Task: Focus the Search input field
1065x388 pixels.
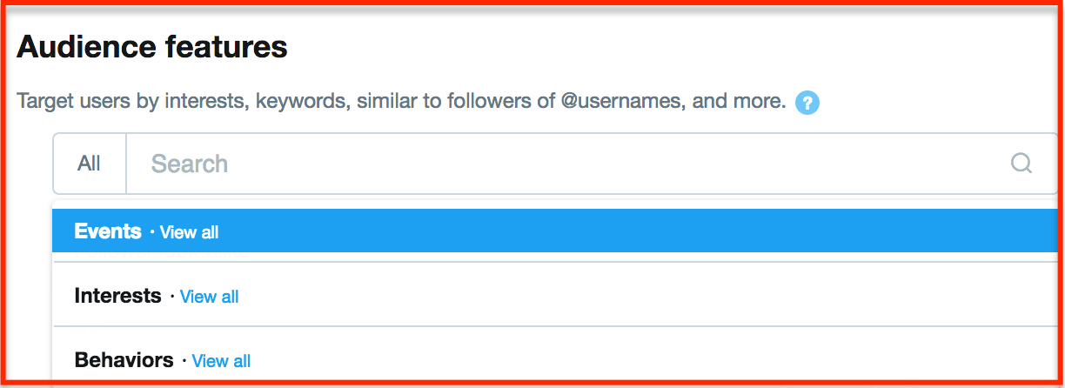Action: click(592, 164)
